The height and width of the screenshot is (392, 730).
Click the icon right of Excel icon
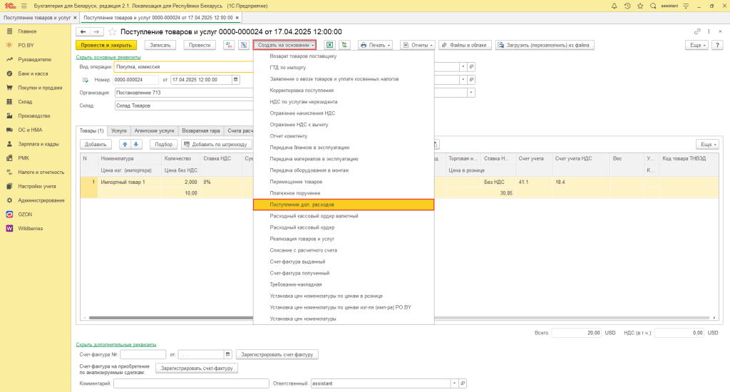[344, 45]
